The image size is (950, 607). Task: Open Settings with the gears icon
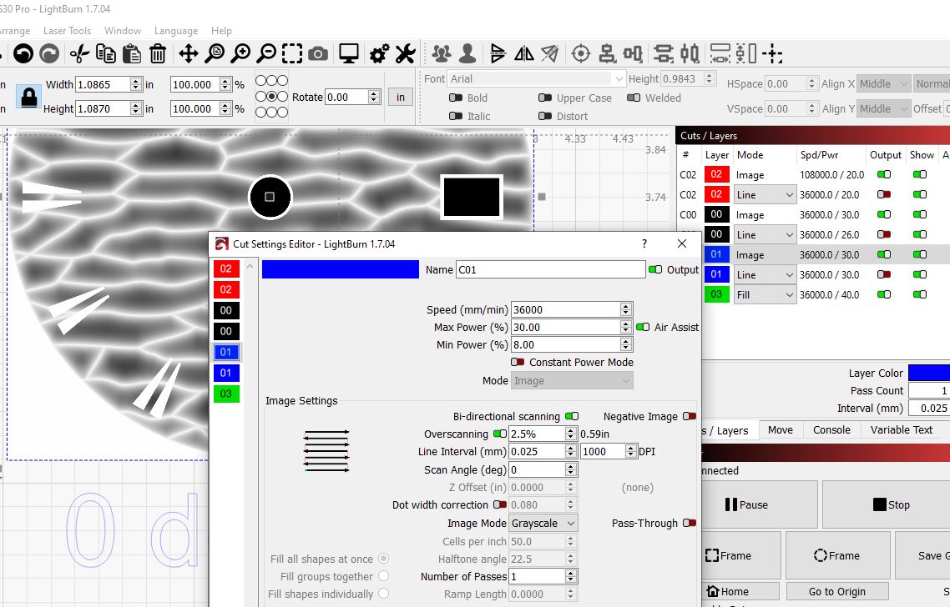(380, 54)
